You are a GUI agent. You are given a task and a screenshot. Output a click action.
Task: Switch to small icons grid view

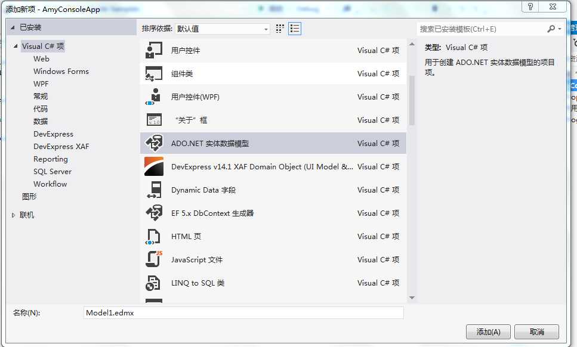click(x=280, y=29)
